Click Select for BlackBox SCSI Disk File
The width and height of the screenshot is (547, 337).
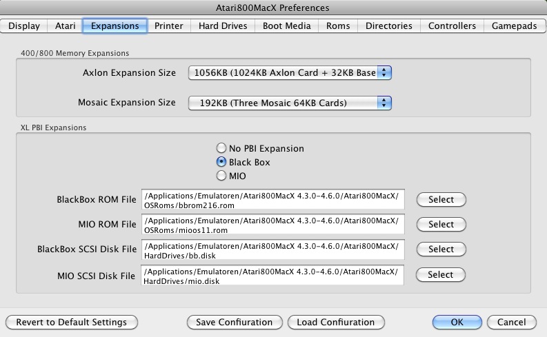tap(441, 249)
